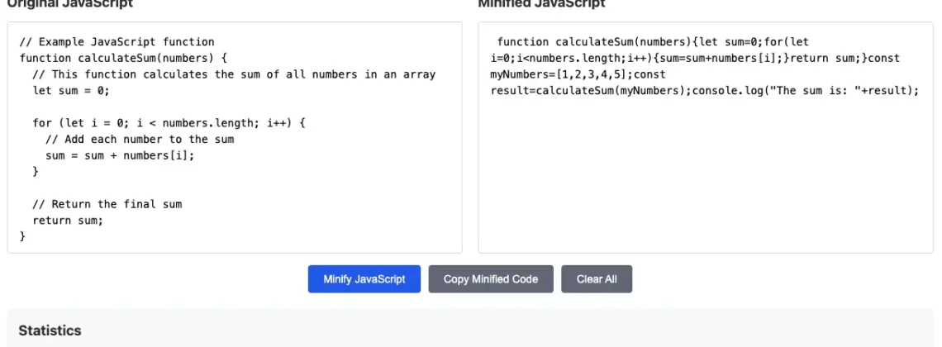
Task: Focus the Minified JavaScript output area
Action: tap(705, 182)
